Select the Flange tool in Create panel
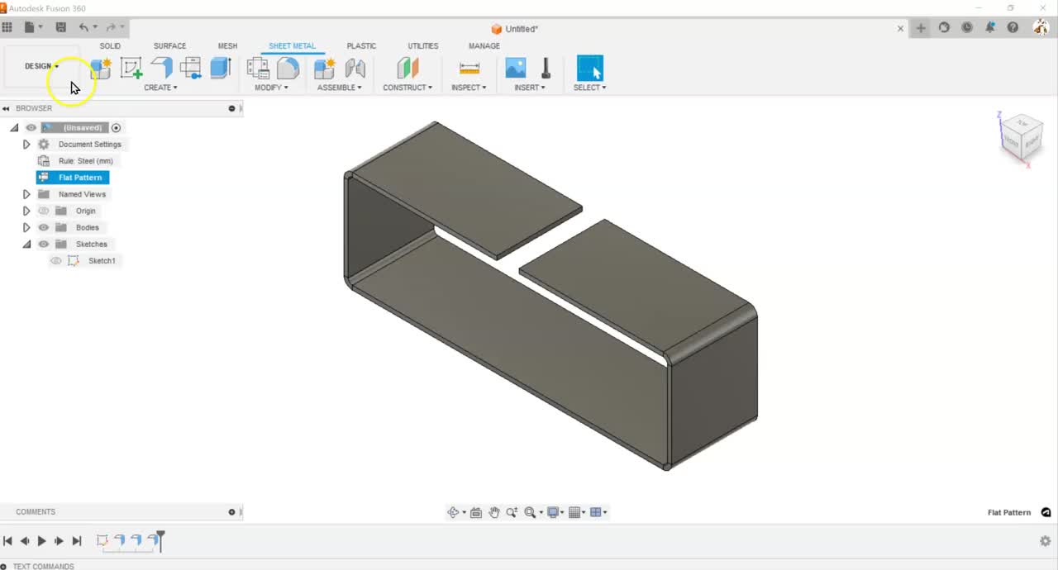The image size is (1058, 570). click(x=161, y=68)
